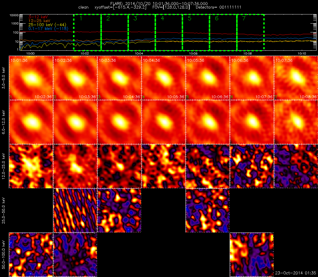Image resolution: width=318 pixels, height=277 pixels.
Task: Click the 12.0-25.0 keV row label
Action: (4, 166)
